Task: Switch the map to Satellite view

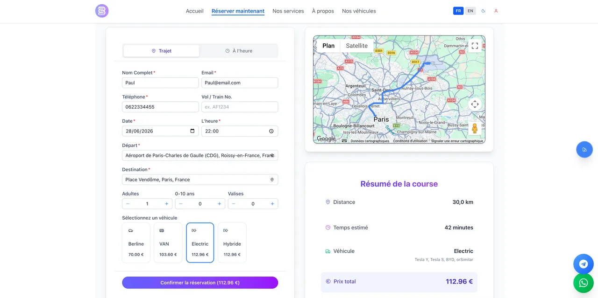Action: click(357, 46)
